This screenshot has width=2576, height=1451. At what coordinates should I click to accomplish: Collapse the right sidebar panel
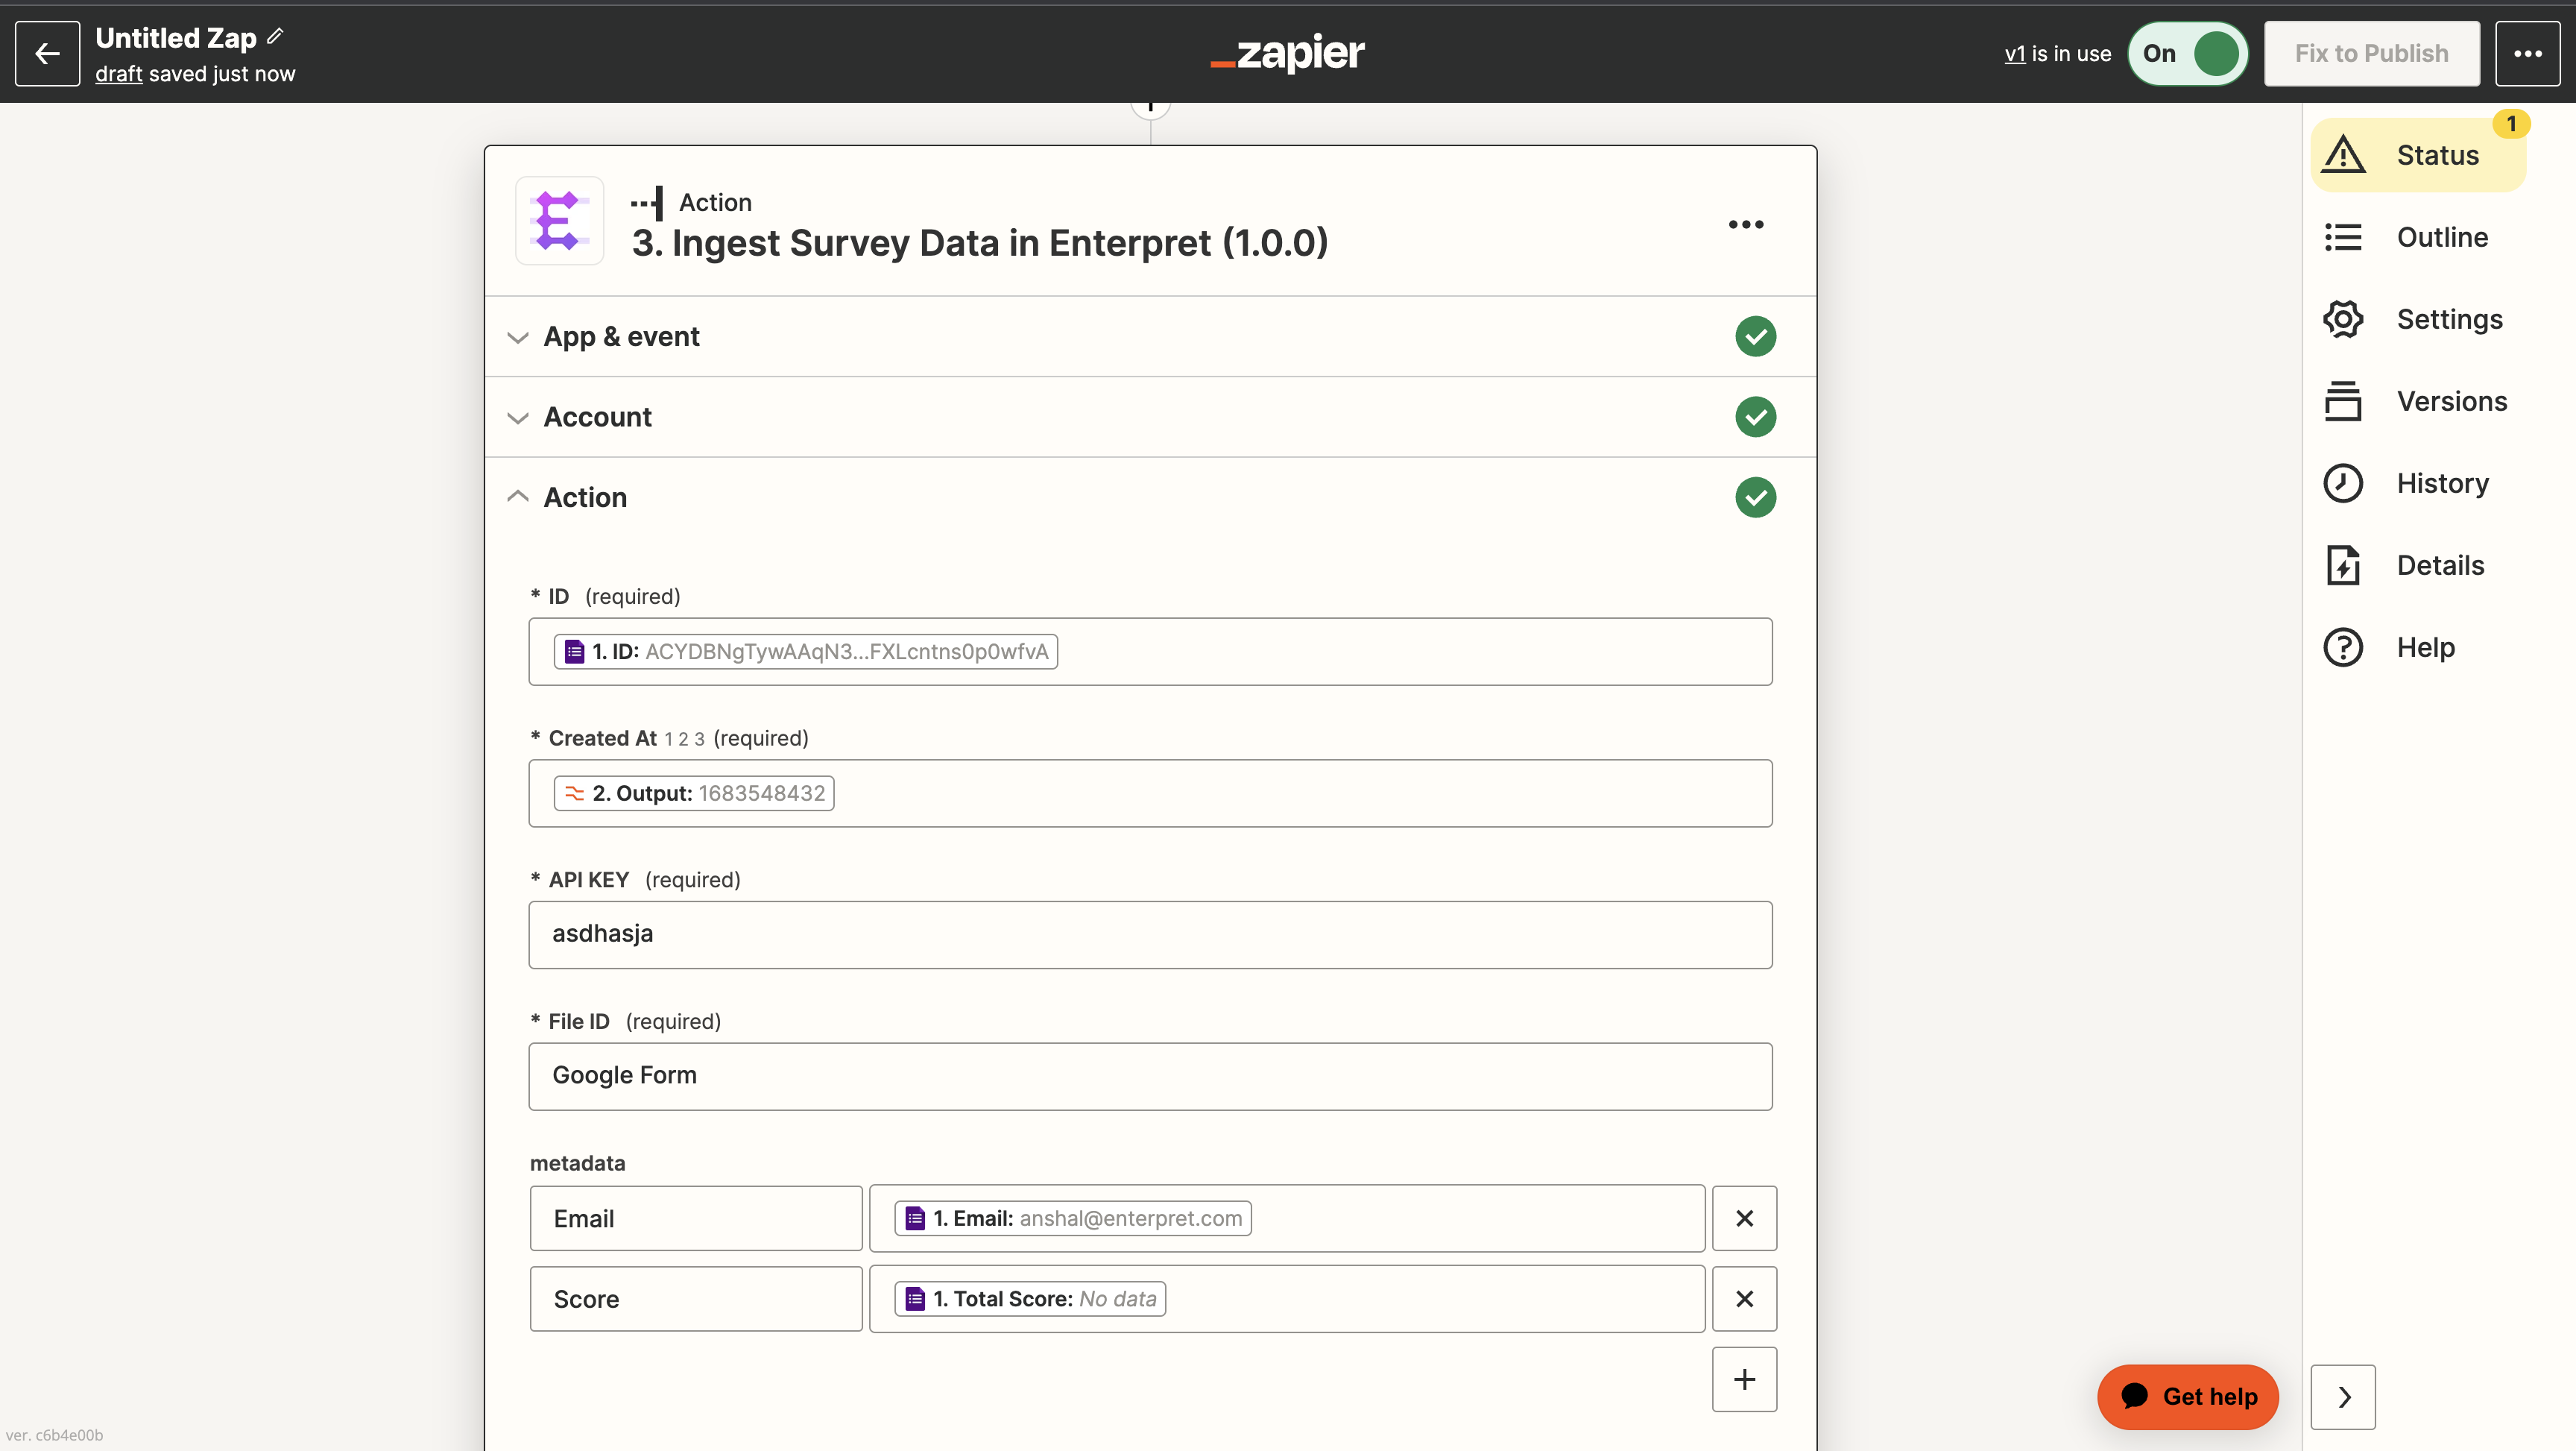pyautogui.click(x=2343, y=1397)
